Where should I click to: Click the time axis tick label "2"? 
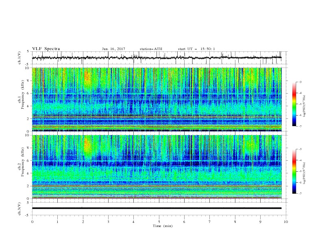pos(83,222)
